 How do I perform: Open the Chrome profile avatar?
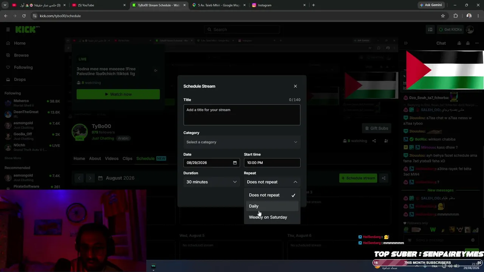click(x=469, y=16)
